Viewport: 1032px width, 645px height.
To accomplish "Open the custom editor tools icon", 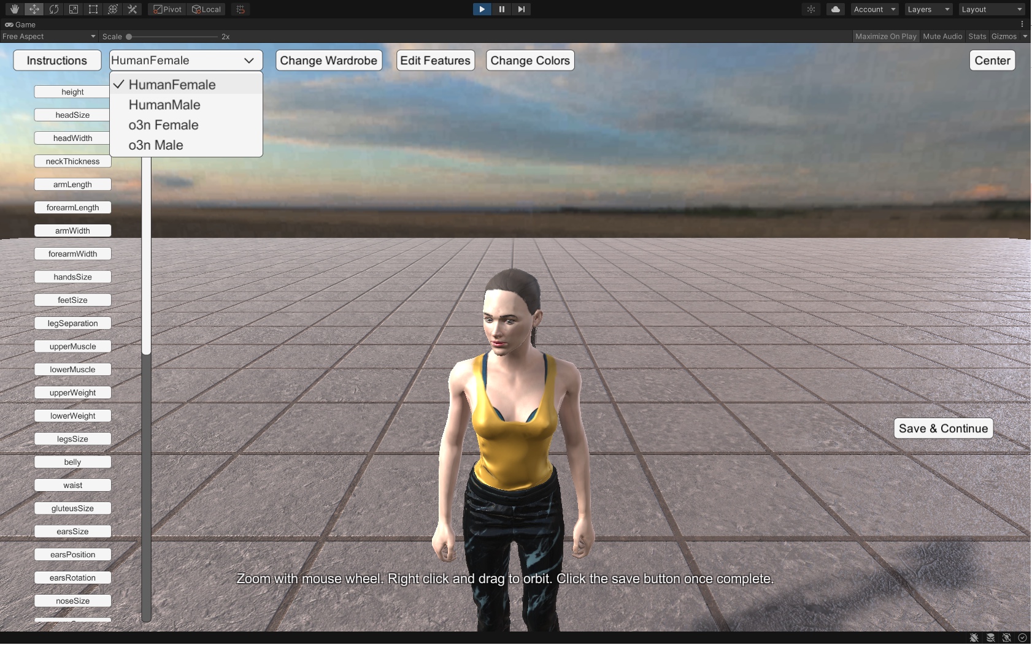I will coord(133,9).
